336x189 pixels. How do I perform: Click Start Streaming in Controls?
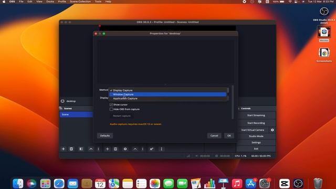tap(256, 115)
